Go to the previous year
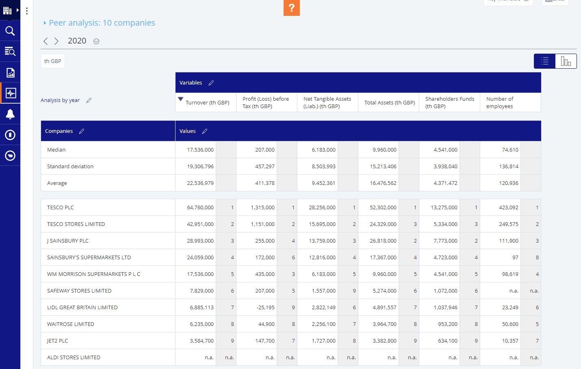 click(46, 41)
